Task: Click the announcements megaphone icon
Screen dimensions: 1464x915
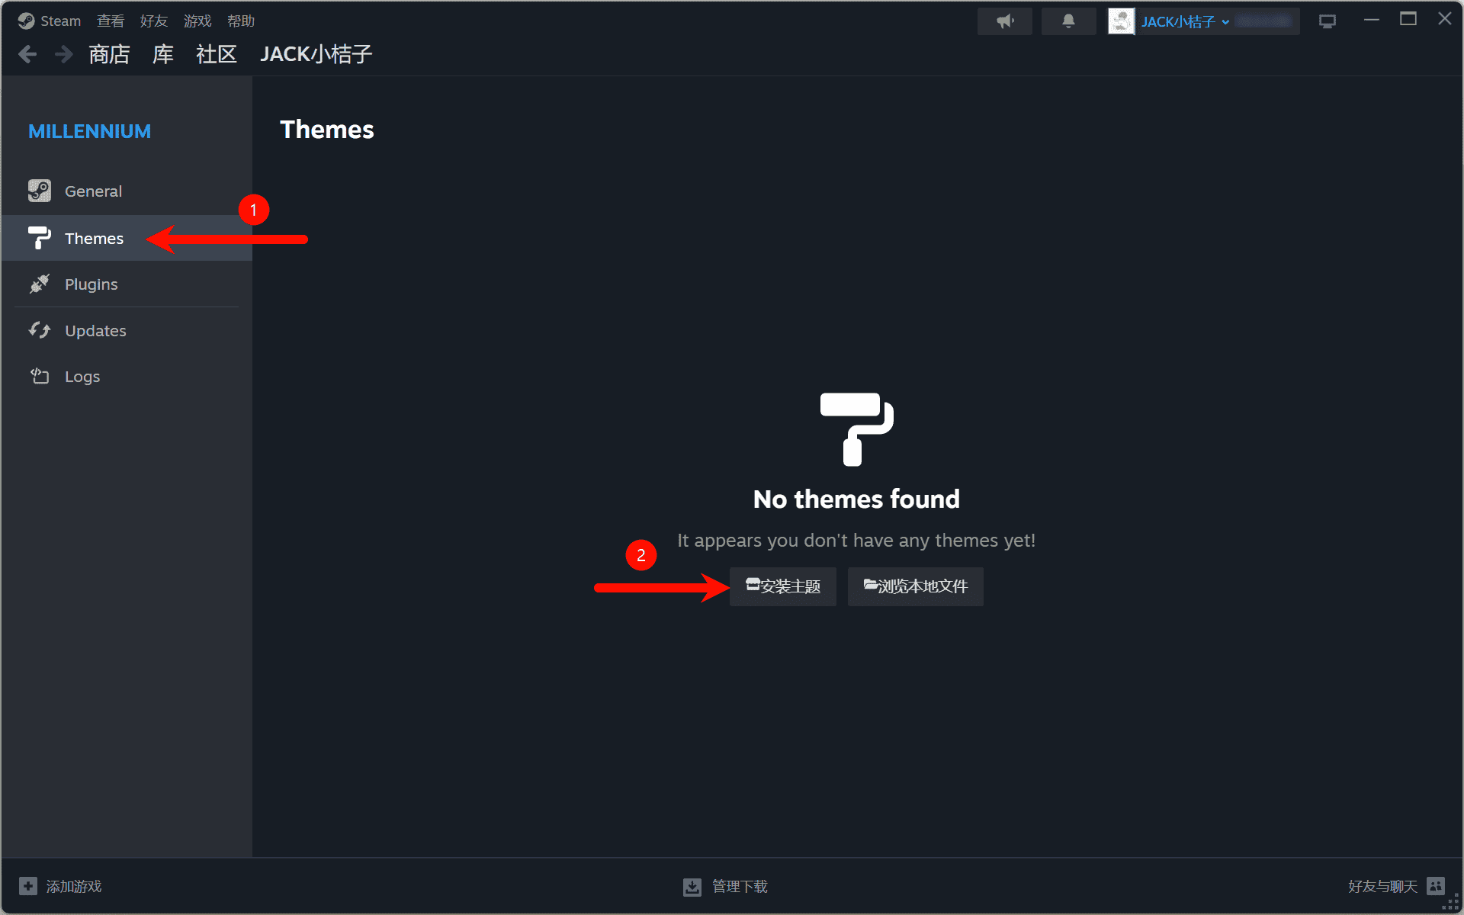Action: pyautogui.click(x=1005, y=21)
